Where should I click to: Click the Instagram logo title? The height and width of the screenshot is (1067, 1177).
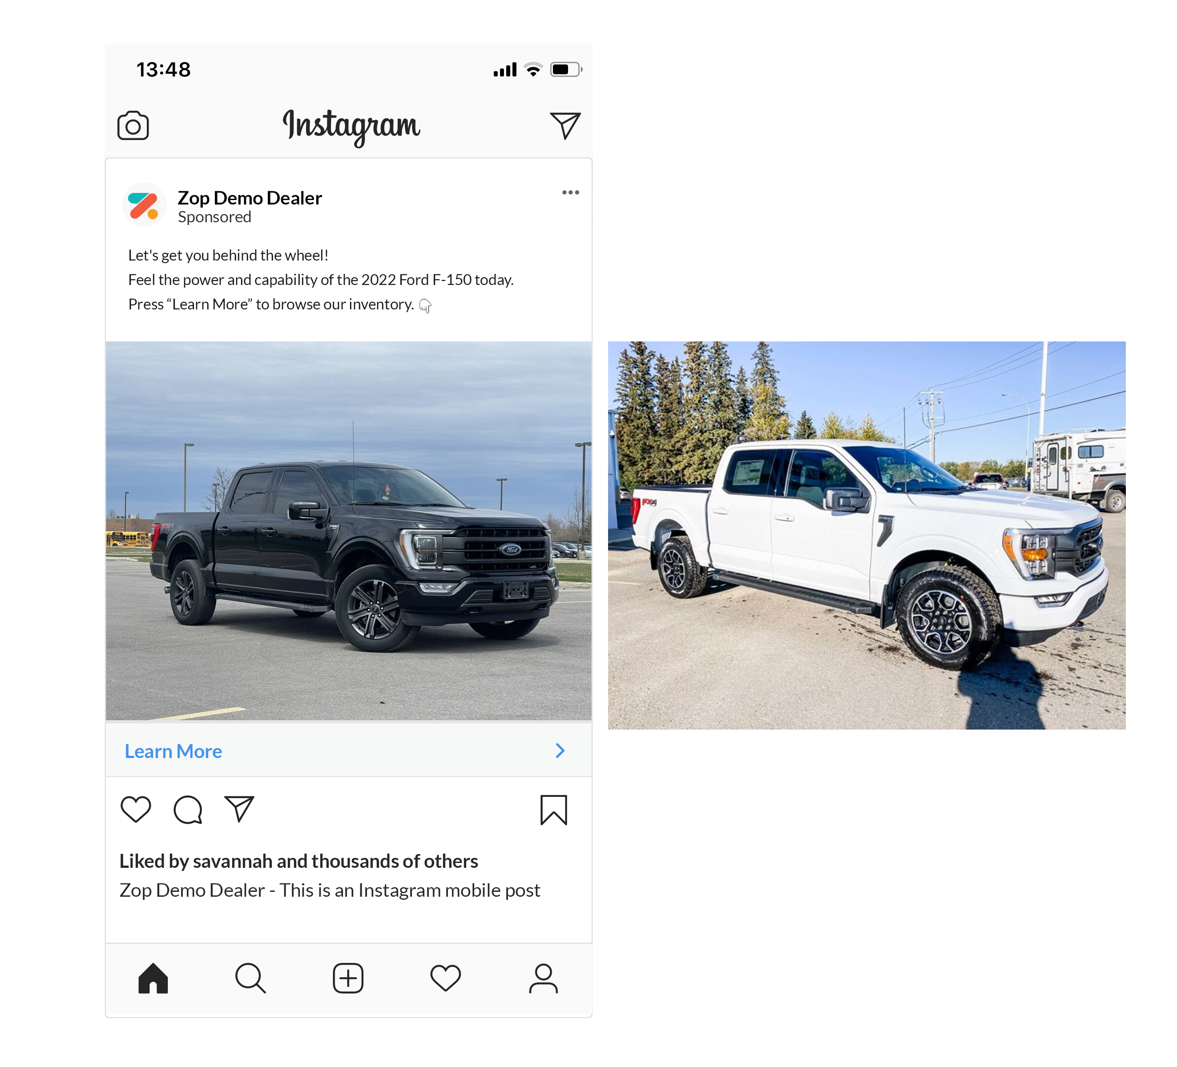[351, 126]
